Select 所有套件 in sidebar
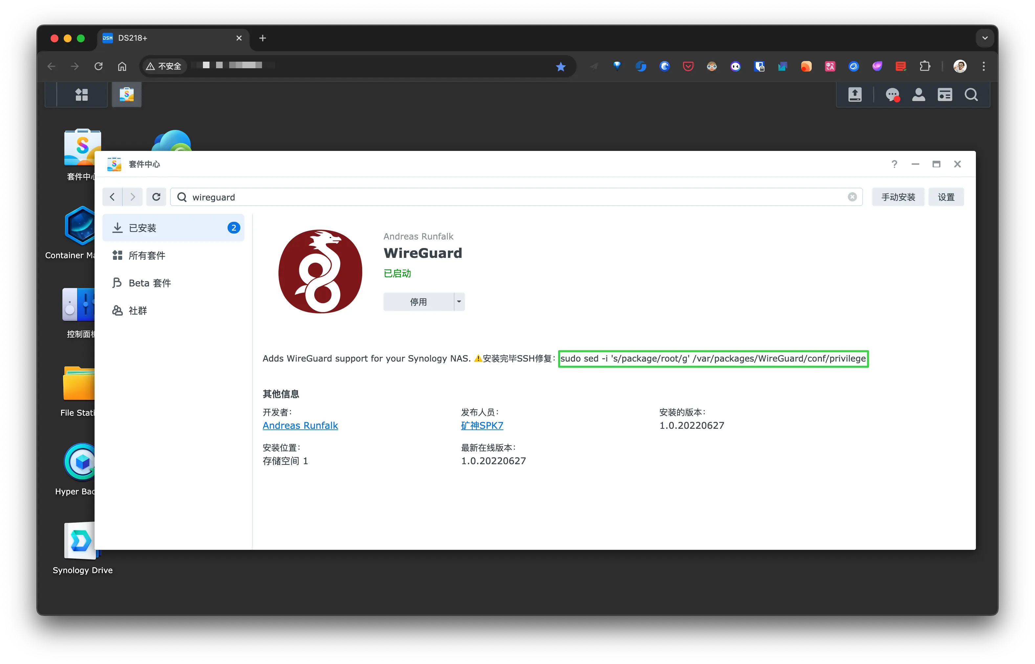The width and height of the screenshot is (1035, 664). [x=147, y=256]
